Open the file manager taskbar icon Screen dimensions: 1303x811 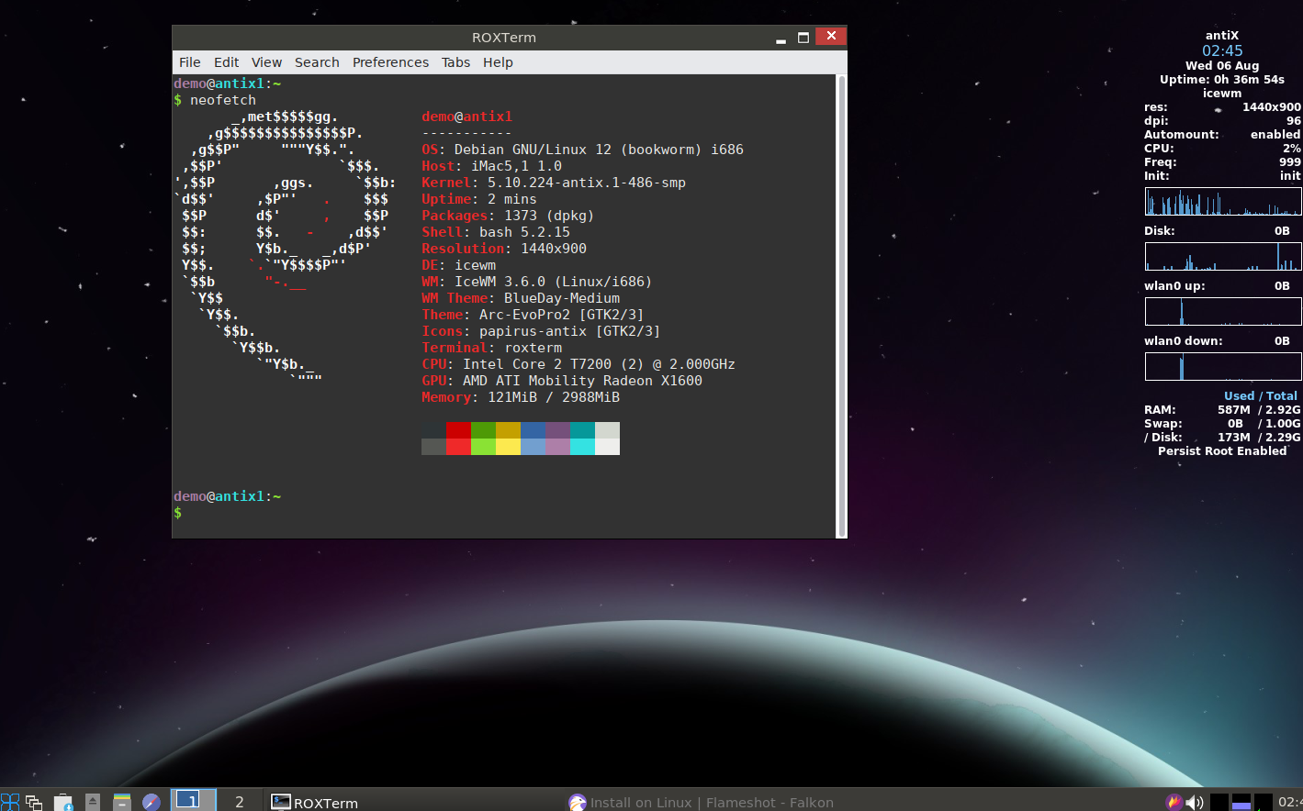122,802
